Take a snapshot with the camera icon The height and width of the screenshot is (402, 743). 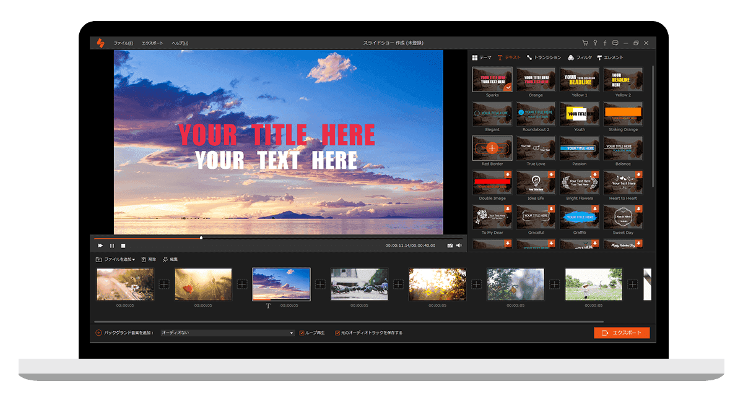(450, 246)
